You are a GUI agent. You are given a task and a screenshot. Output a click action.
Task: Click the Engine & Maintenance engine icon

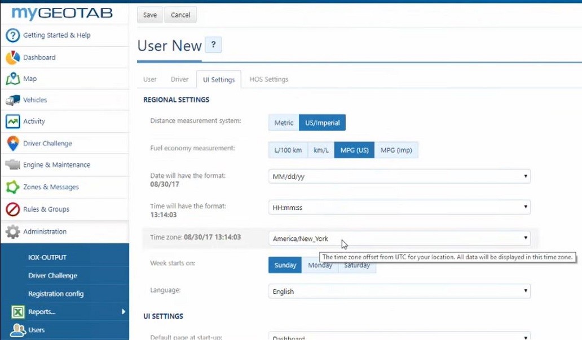point(13,165)
